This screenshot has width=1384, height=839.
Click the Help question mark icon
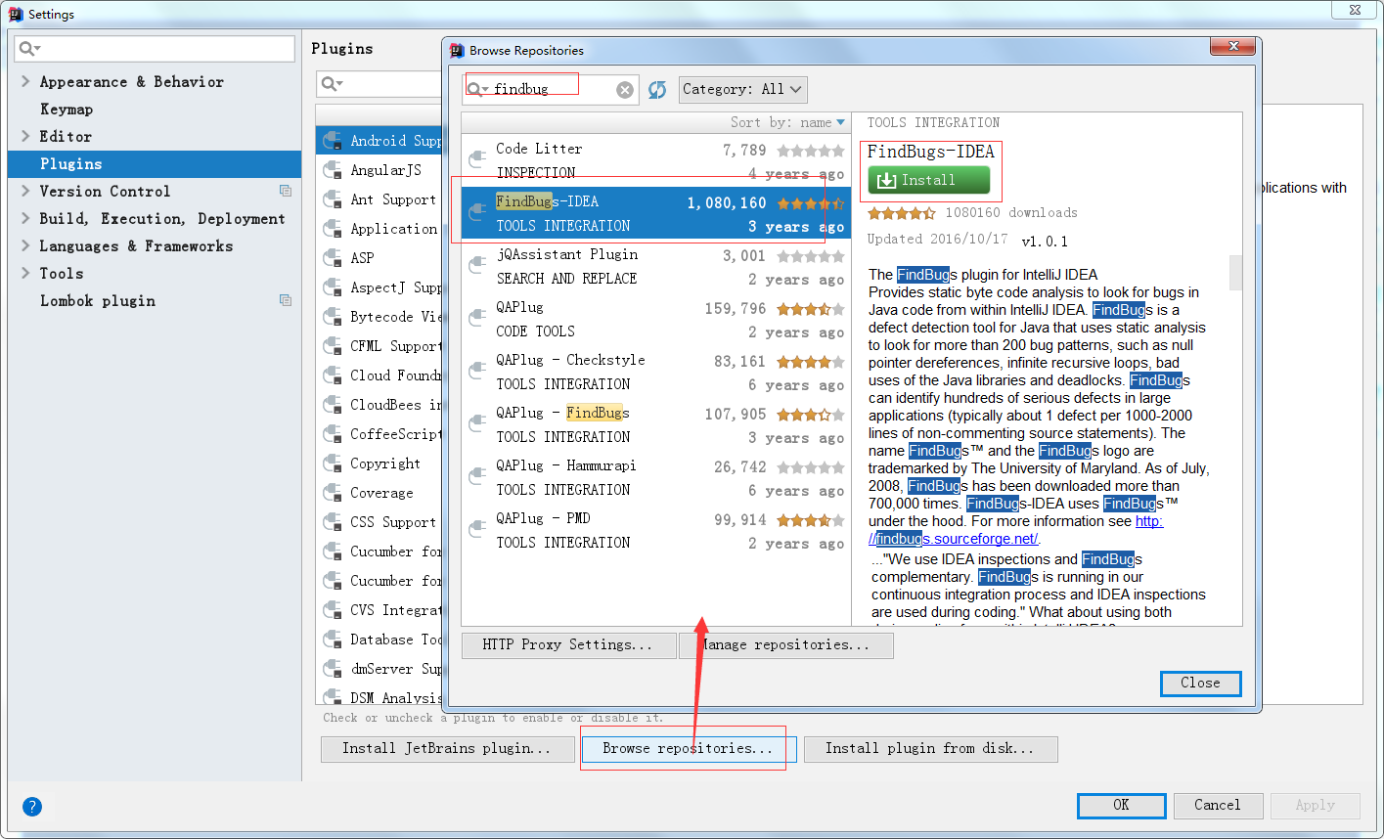pos(32,807)
